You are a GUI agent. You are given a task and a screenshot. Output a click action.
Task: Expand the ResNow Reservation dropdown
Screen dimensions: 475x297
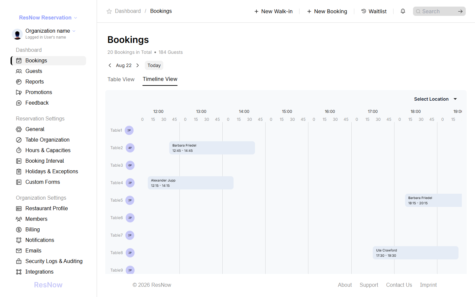[76, 18]
